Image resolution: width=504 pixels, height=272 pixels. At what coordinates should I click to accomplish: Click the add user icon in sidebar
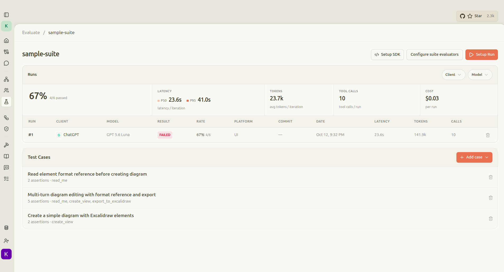pyautogui.click(x=6, y=241)
